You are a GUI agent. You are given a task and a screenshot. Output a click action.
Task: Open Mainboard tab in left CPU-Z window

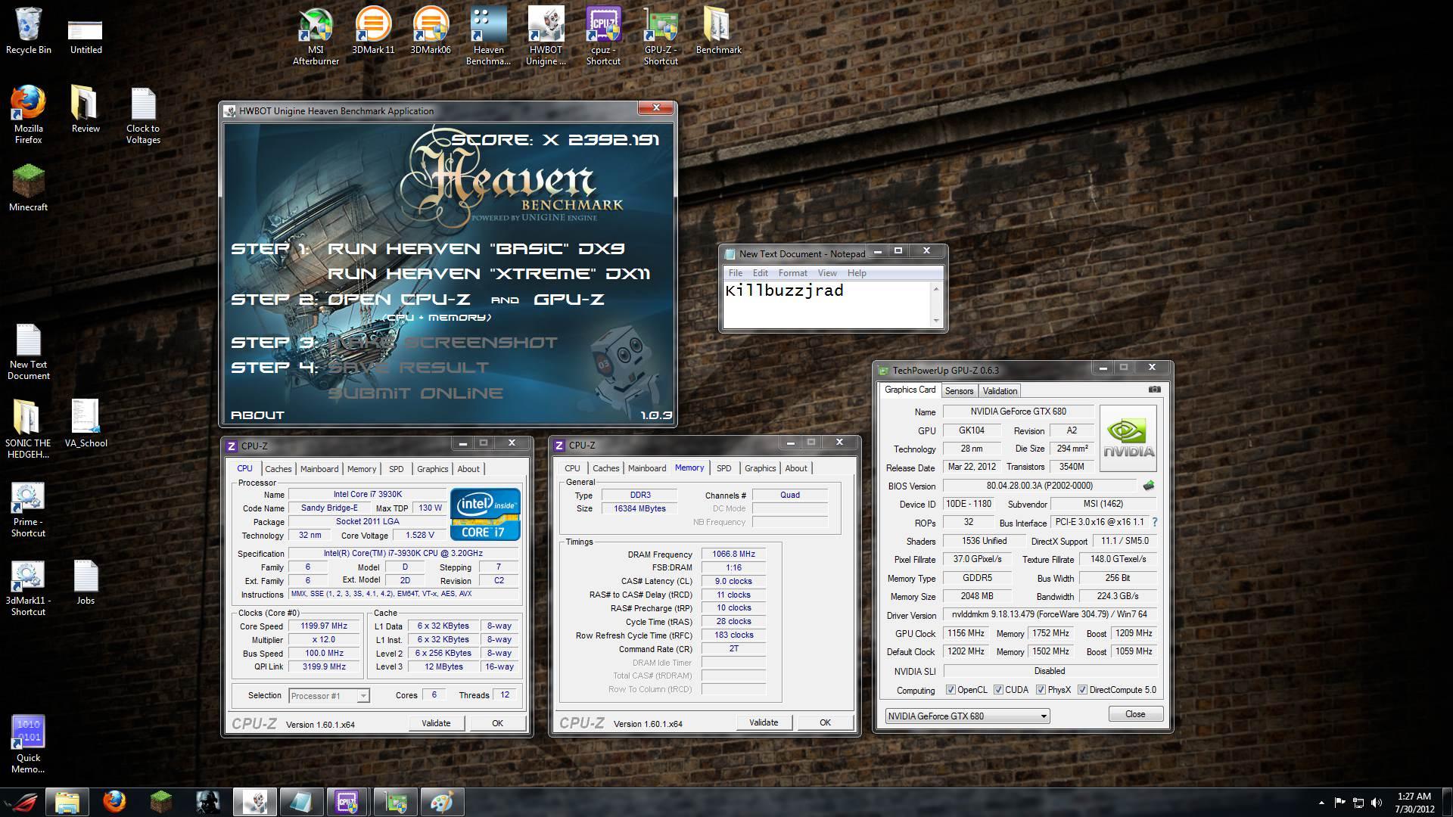point(319,469)
